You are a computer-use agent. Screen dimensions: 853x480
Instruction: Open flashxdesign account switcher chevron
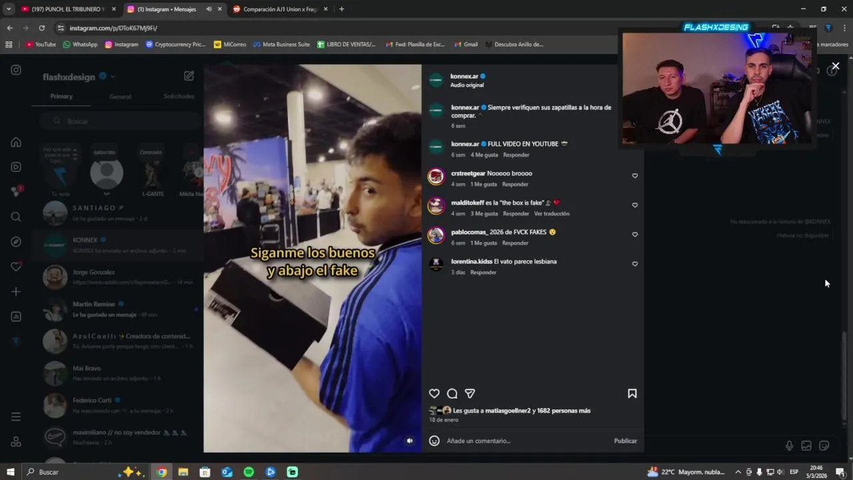click(x=113, y=77)
